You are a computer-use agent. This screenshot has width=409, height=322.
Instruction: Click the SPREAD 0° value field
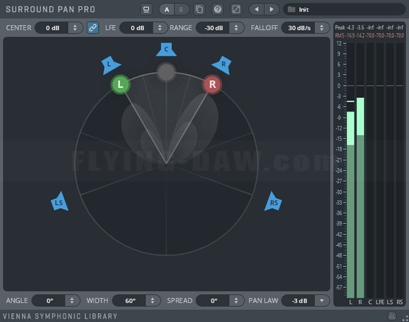[213, 301]
